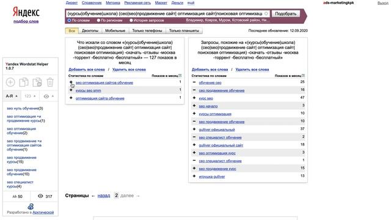The image size is (391, 220).
Task: Copy word list with the copy icon
Action: [x=24, y=82]
